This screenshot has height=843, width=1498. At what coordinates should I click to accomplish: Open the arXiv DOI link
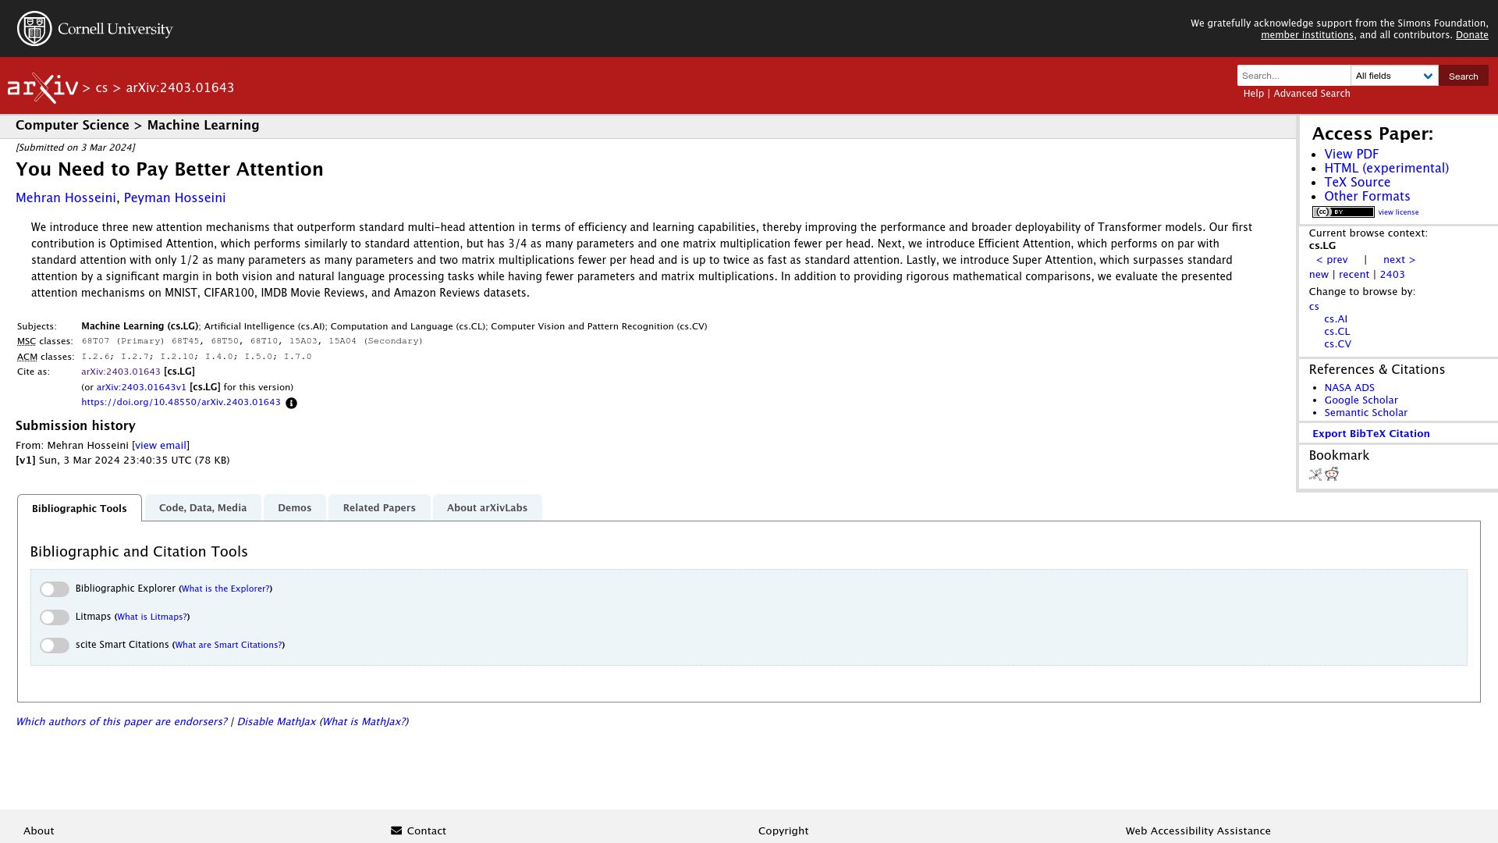(181, 403)
